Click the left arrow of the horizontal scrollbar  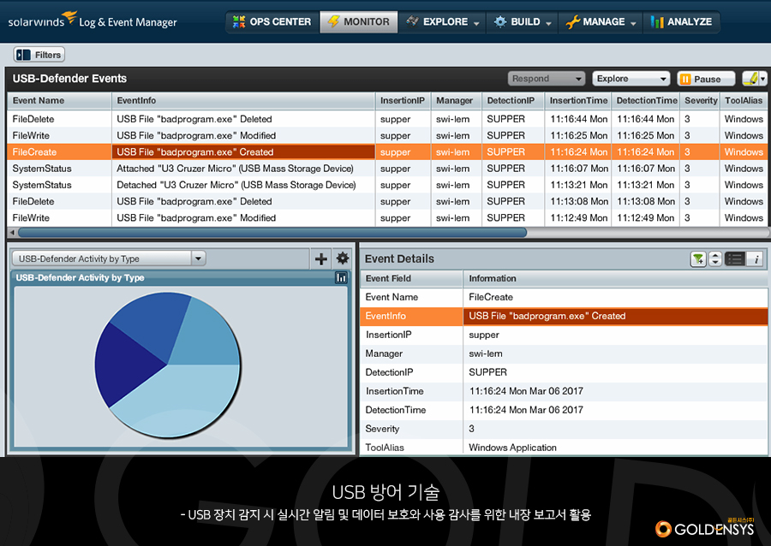[x=12, y=232]
